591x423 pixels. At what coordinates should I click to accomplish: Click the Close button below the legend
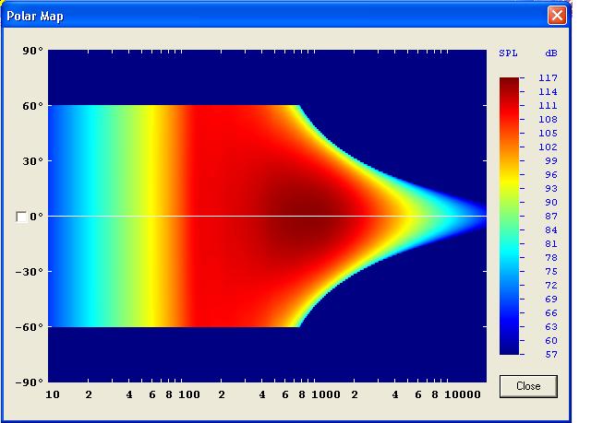click(528, 386)
